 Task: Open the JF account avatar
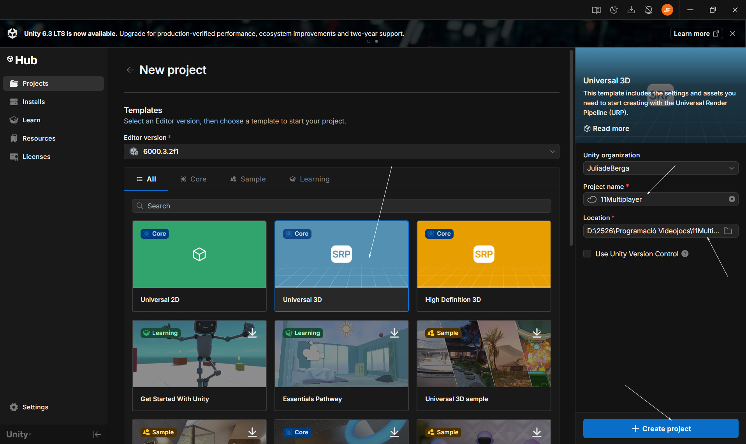667,10
